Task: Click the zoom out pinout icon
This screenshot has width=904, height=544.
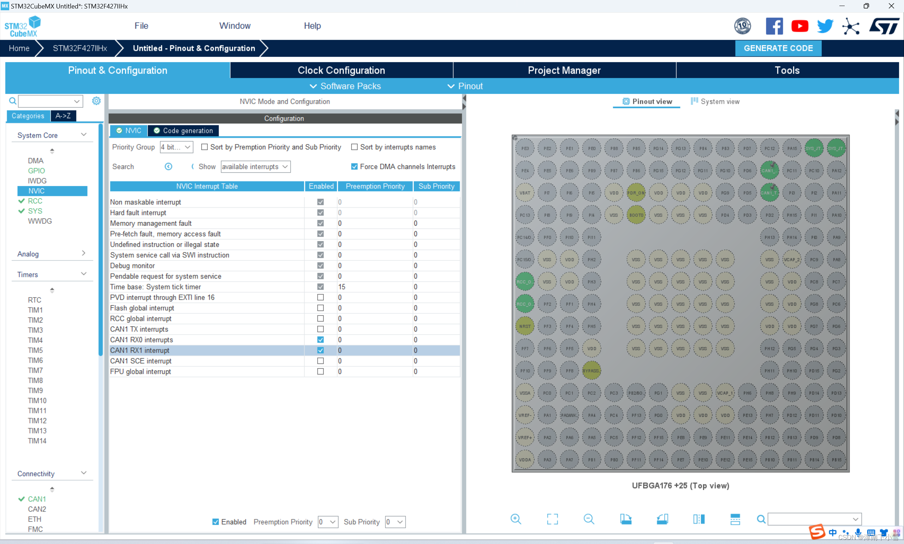Action: coord(589,519)
